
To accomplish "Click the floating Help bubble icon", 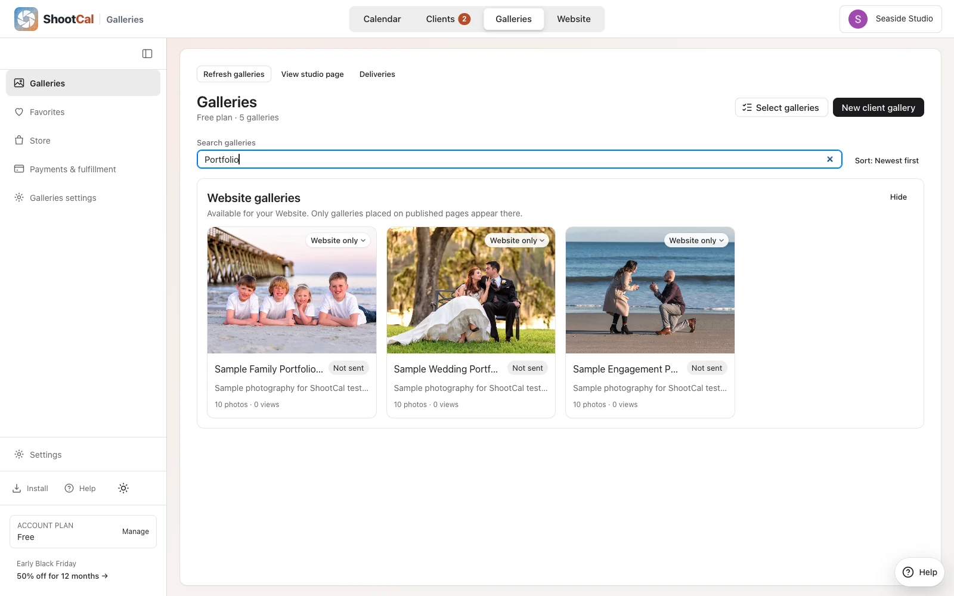I will click(x=908, y=572).
